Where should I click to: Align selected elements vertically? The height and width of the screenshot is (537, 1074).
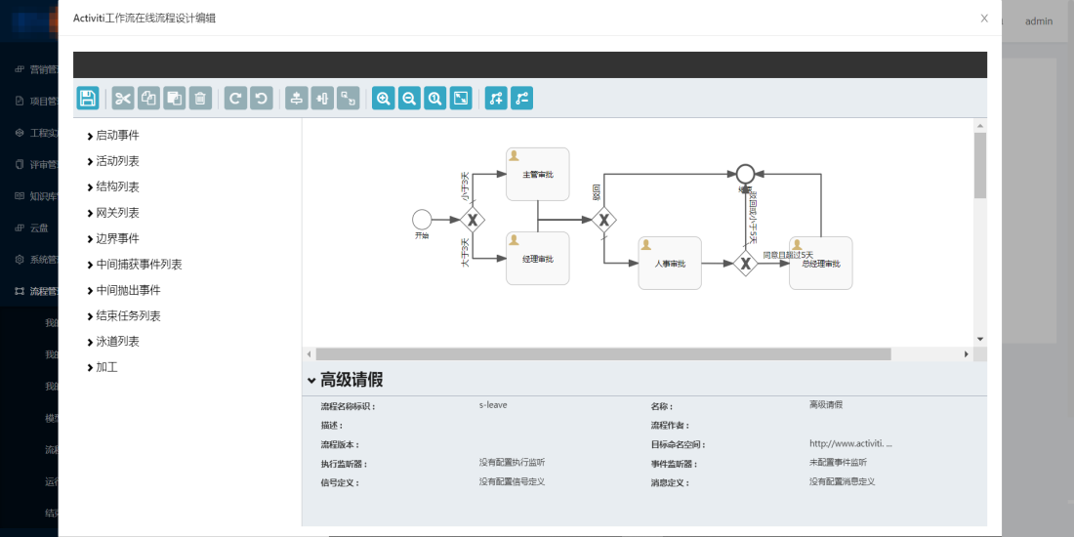(297, 98)
